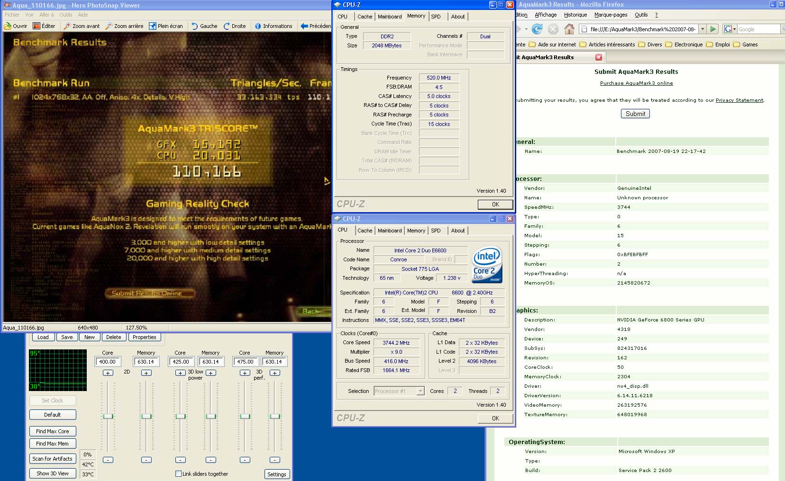This screenshot has width=785, height=481.
Task: Click the Précédent arrow icon
Action: tap(304, 26)
